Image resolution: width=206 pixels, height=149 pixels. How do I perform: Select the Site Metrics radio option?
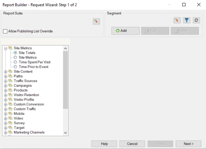pos(15,57)
